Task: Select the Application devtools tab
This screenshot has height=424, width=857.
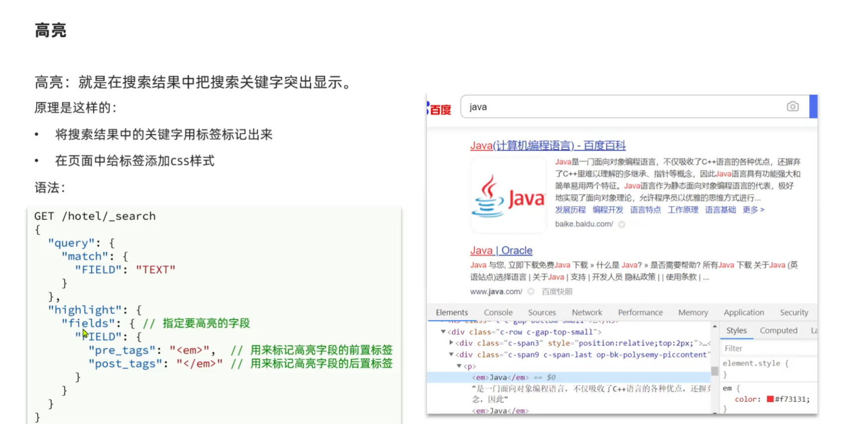Action: coord(744,313)
